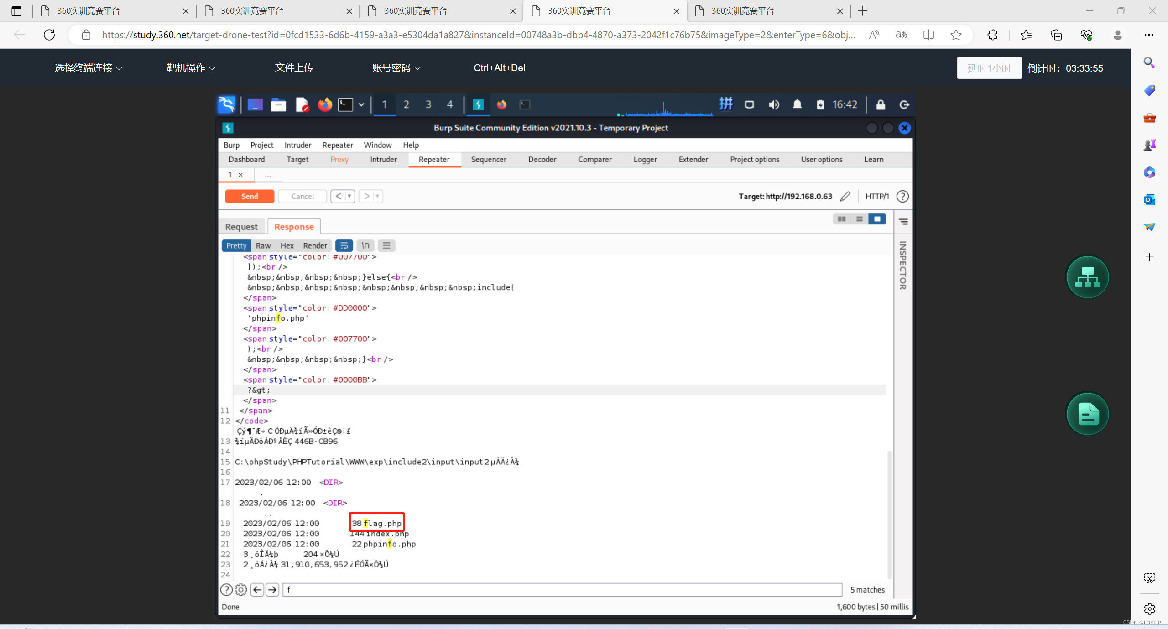This screenshot has width=1168, height=629.
Task: Click the 延时1小时 extend button
Action: 989,68
